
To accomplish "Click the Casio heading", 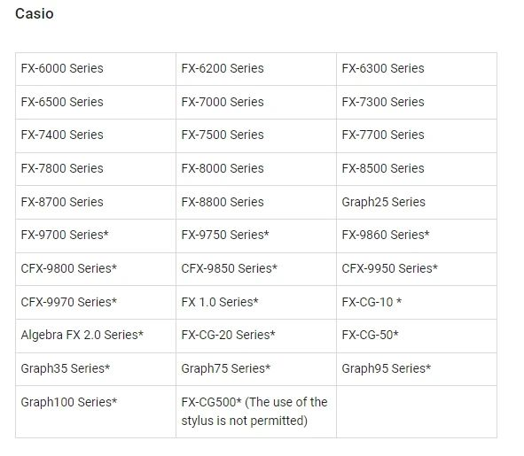I will [35, 13].
